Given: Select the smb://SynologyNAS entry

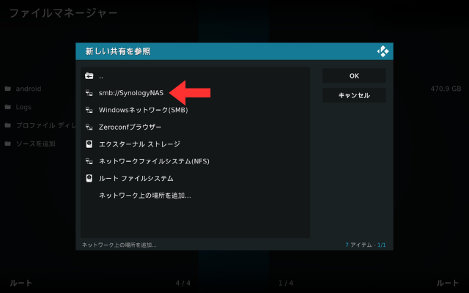Looking at the screenshot, I should tap(132, 93).
